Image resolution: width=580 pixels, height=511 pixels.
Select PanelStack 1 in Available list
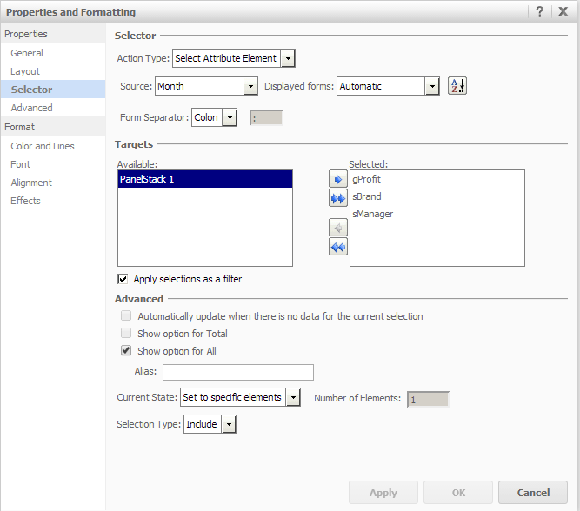click(204, 179)
